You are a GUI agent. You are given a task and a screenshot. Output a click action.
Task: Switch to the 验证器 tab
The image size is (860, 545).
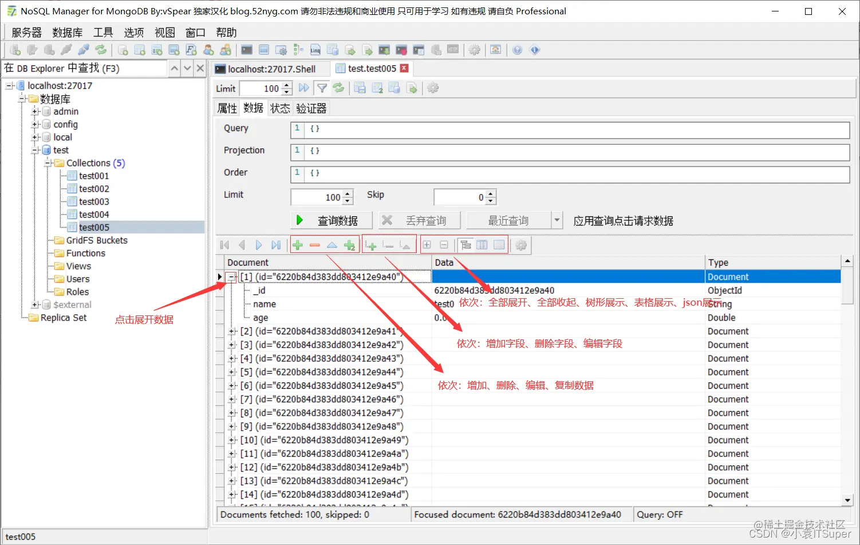coord(311,108)
